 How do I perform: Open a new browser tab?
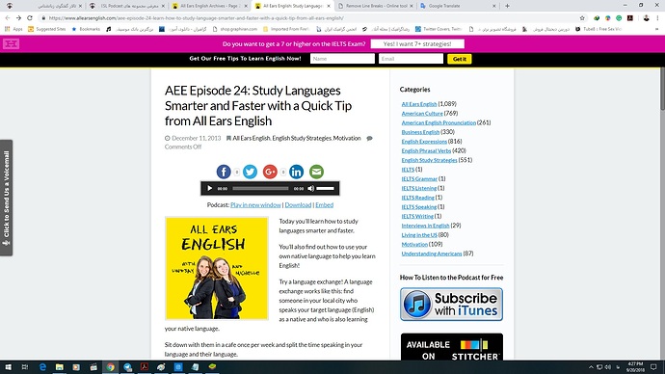[x=507, y=6]
